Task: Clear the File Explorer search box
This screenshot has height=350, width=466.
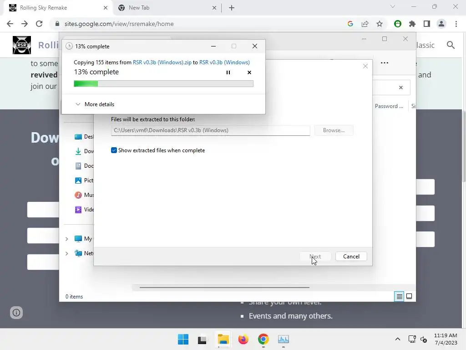Action: click(x=400, y=87)
